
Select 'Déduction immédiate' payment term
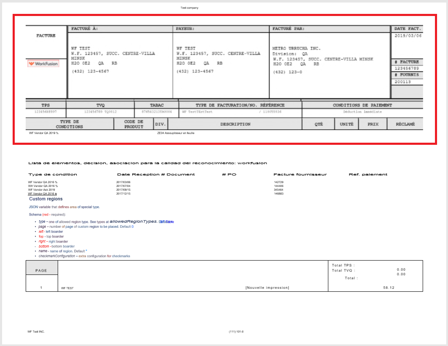[x=362, y=112]
